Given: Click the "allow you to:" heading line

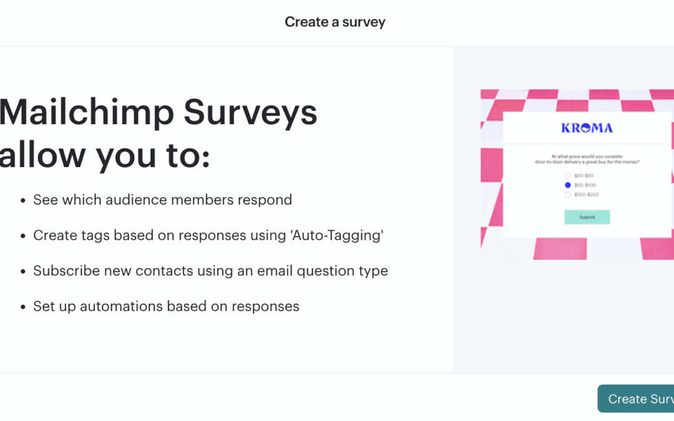Looking at the screenshot, I should pos(104,155).
